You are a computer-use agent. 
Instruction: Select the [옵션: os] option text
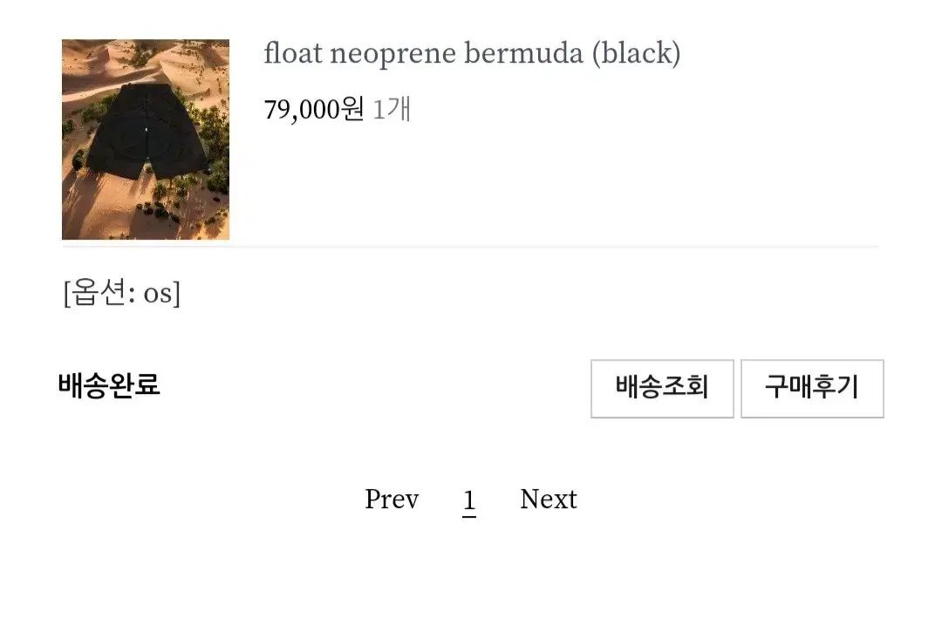(122, 293)
